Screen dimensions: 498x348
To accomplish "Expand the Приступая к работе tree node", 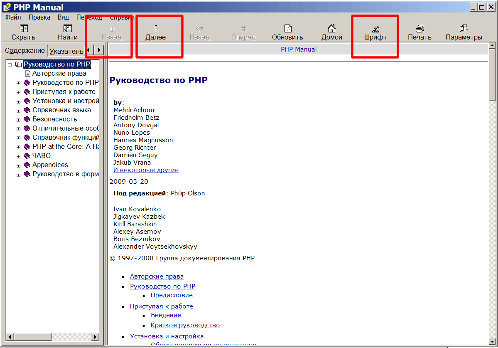I will pyautogui.click(x=18, y=92).
